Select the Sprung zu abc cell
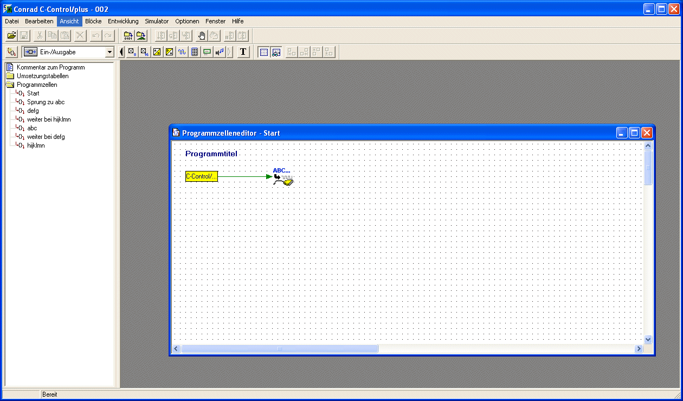Viewport: 683px width, 401px height. 46,102
